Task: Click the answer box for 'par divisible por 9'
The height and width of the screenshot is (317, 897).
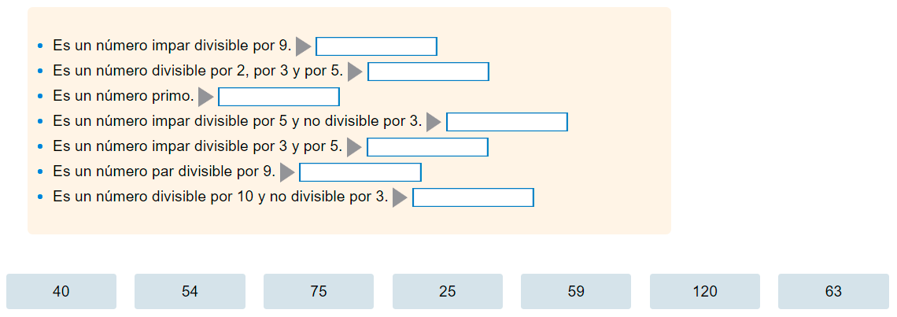Action: click(x=360, y=172)
